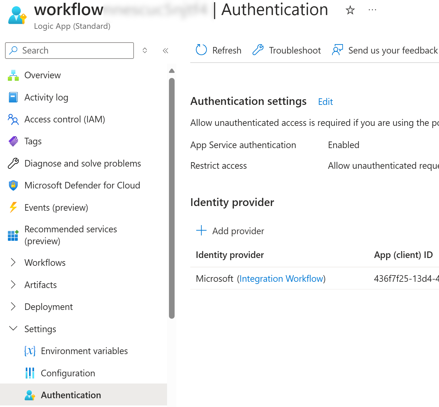Viewport: 439px width, 407px height.
Task: Click Send us your feedback icon
Action: coord(337,50)
